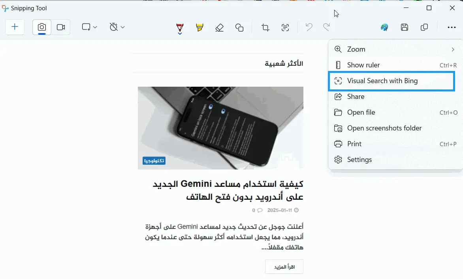Switch to video recording mode

(61, 27)
